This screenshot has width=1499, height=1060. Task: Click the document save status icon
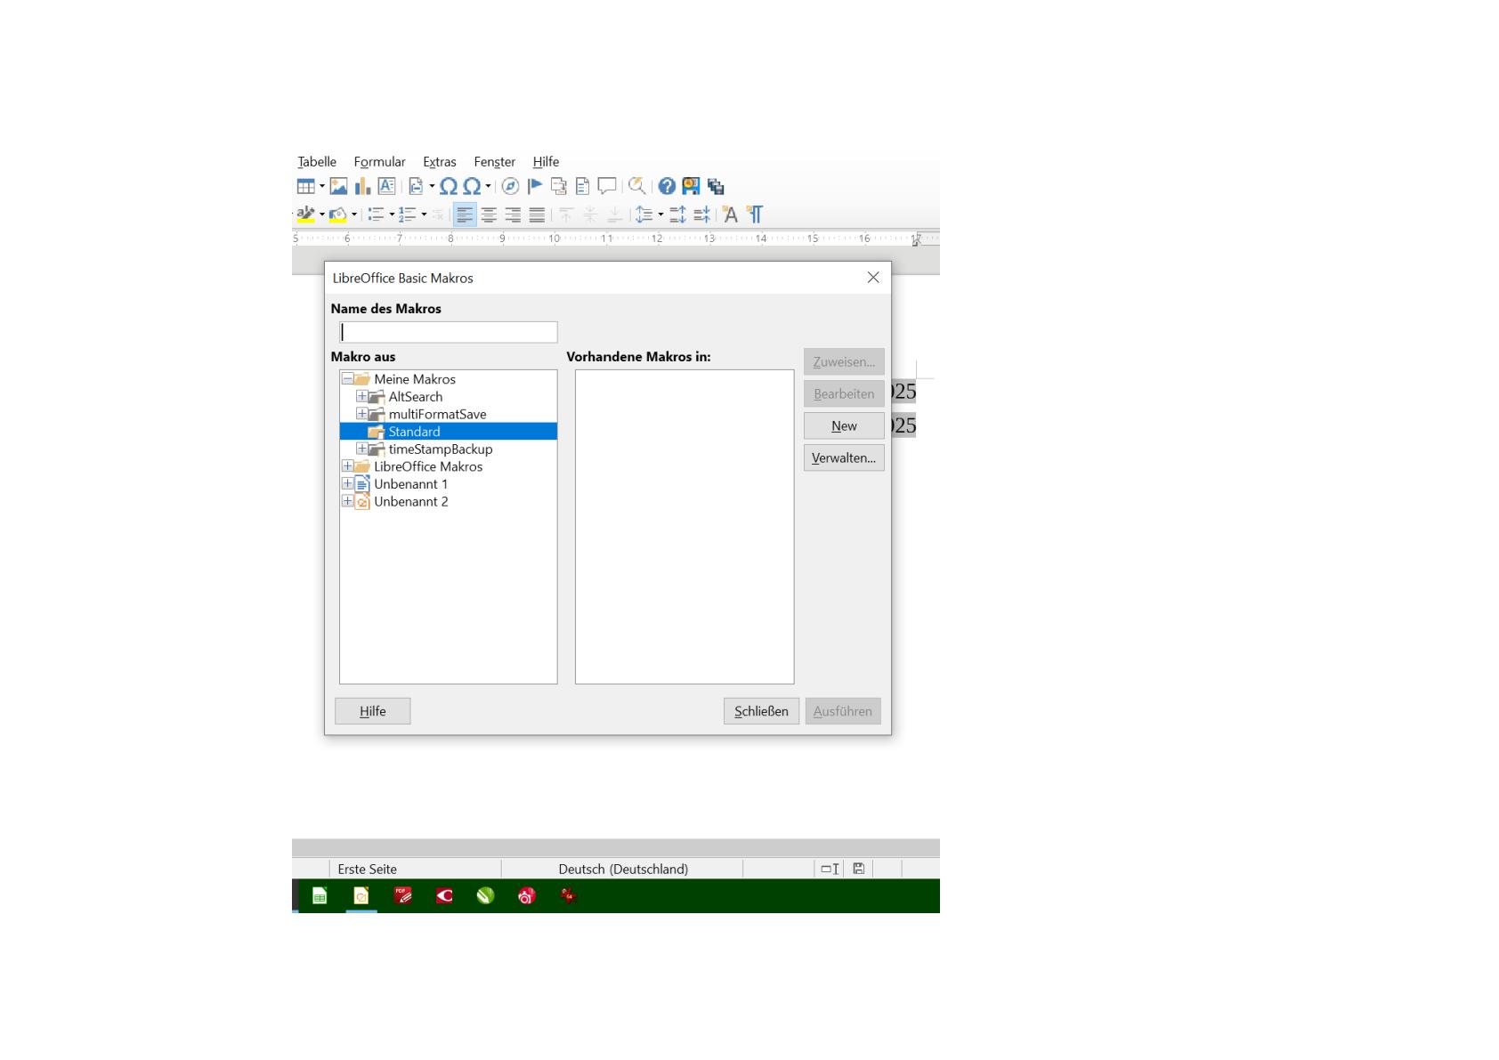859,869
